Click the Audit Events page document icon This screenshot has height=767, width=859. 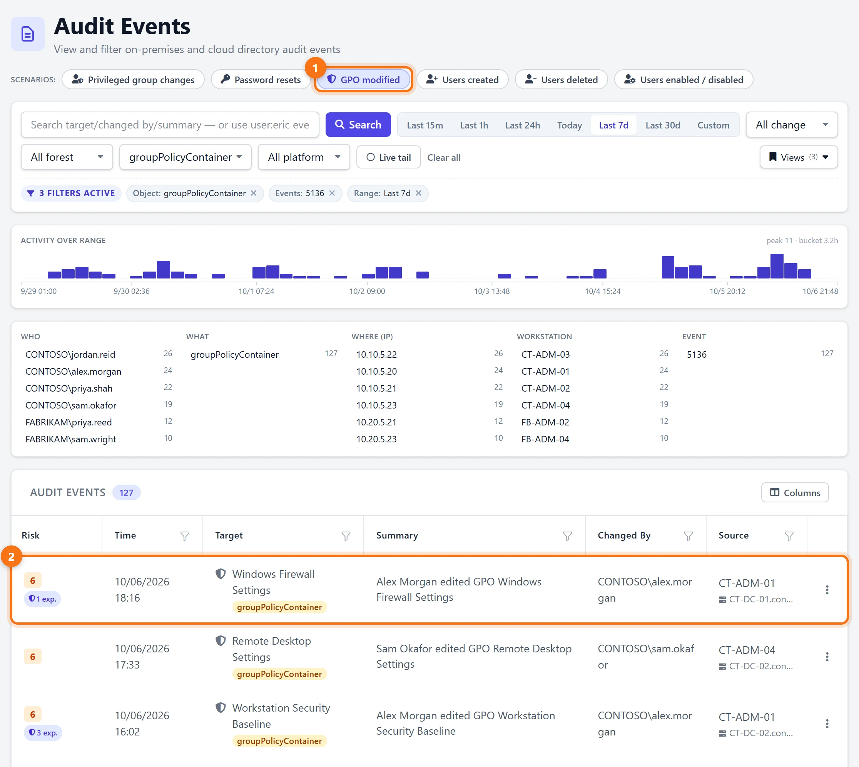tap(27, 34)
